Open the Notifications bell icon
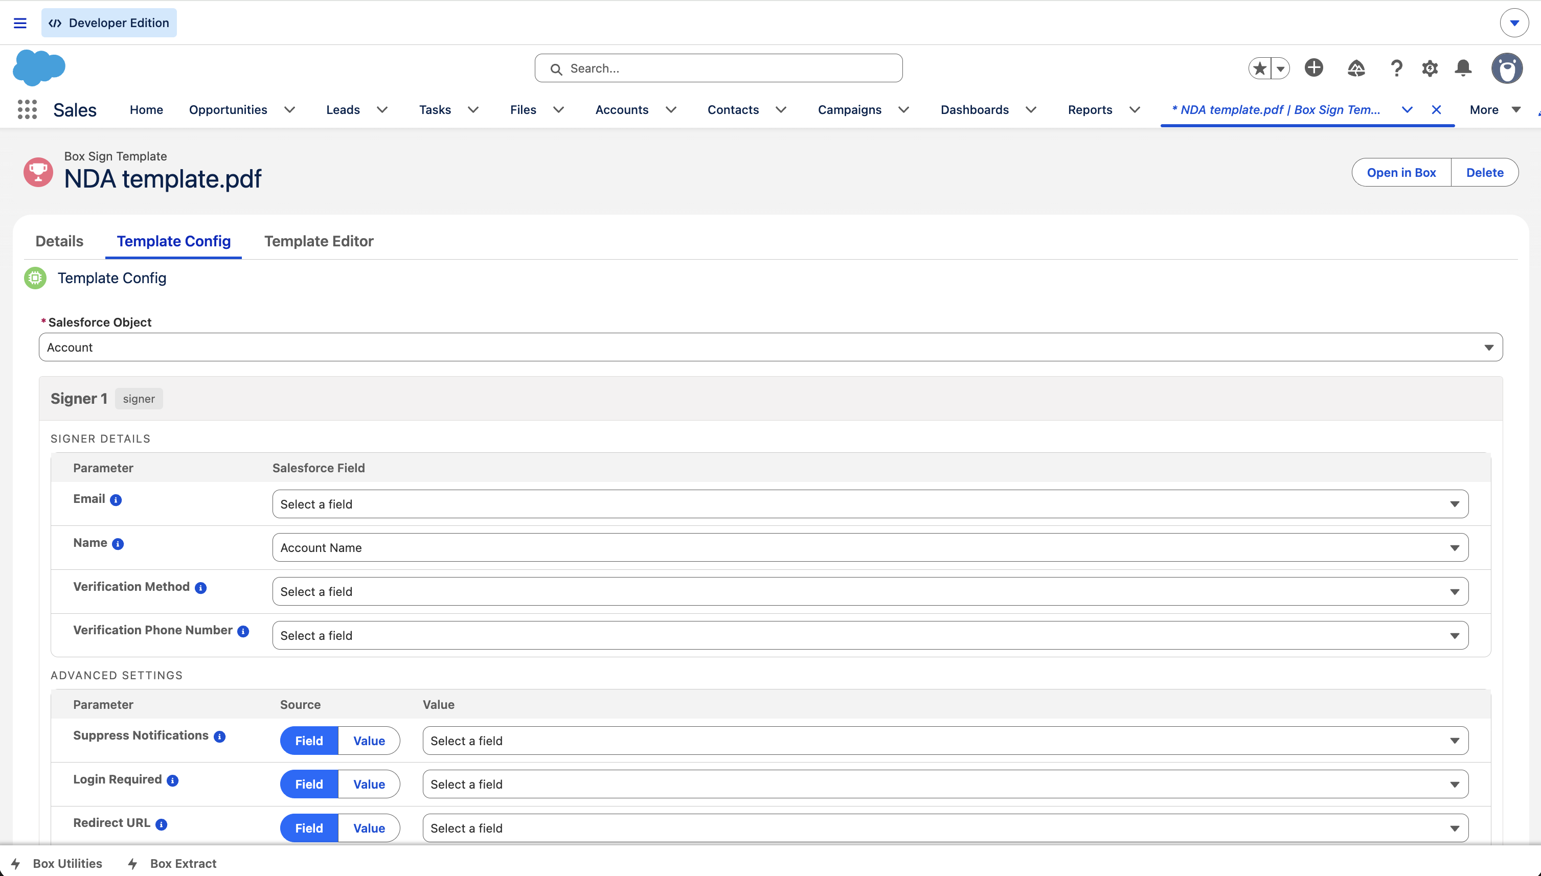 (x=1463, y=68)
